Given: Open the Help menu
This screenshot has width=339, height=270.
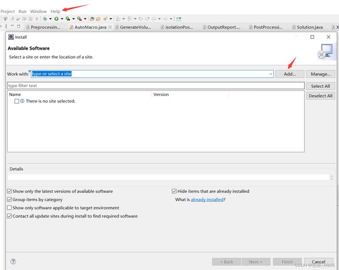Looking at the screenshot, I should click(55, 11).
